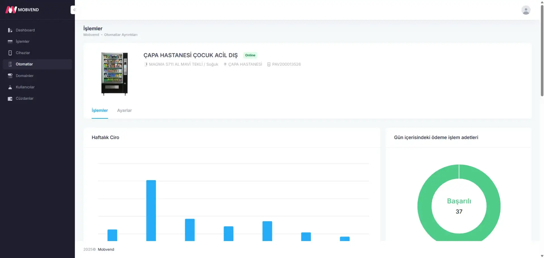Click the Online status badge
Screen dimensions: 544x258
click(x=250, y=55)
